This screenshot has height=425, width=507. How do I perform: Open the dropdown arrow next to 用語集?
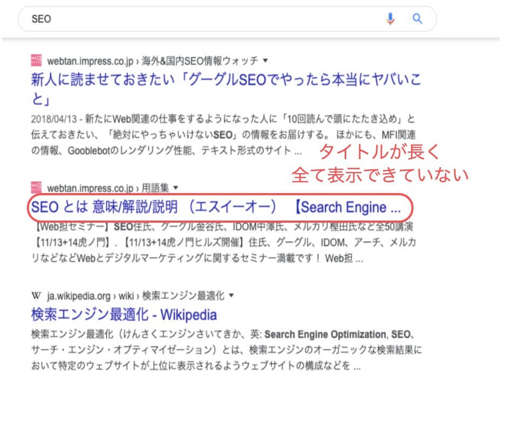(x=176, y=187)
